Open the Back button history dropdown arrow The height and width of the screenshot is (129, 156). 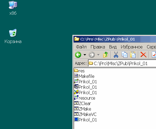coord(85,55)
